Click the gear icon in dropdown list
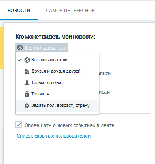Image resolution: width=155 pixels, height=164 pixels. click(x=27, y=106)
